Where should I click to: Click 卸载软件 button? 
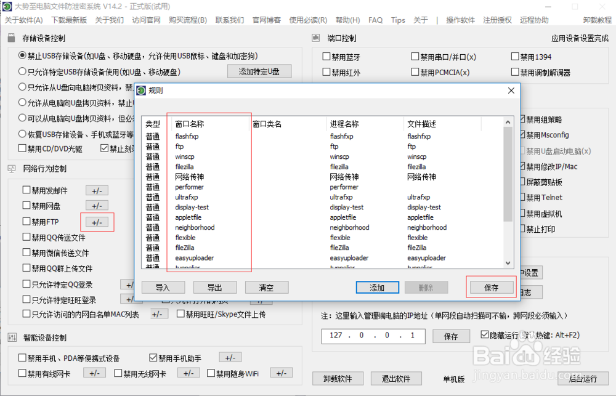pos(338,379)
